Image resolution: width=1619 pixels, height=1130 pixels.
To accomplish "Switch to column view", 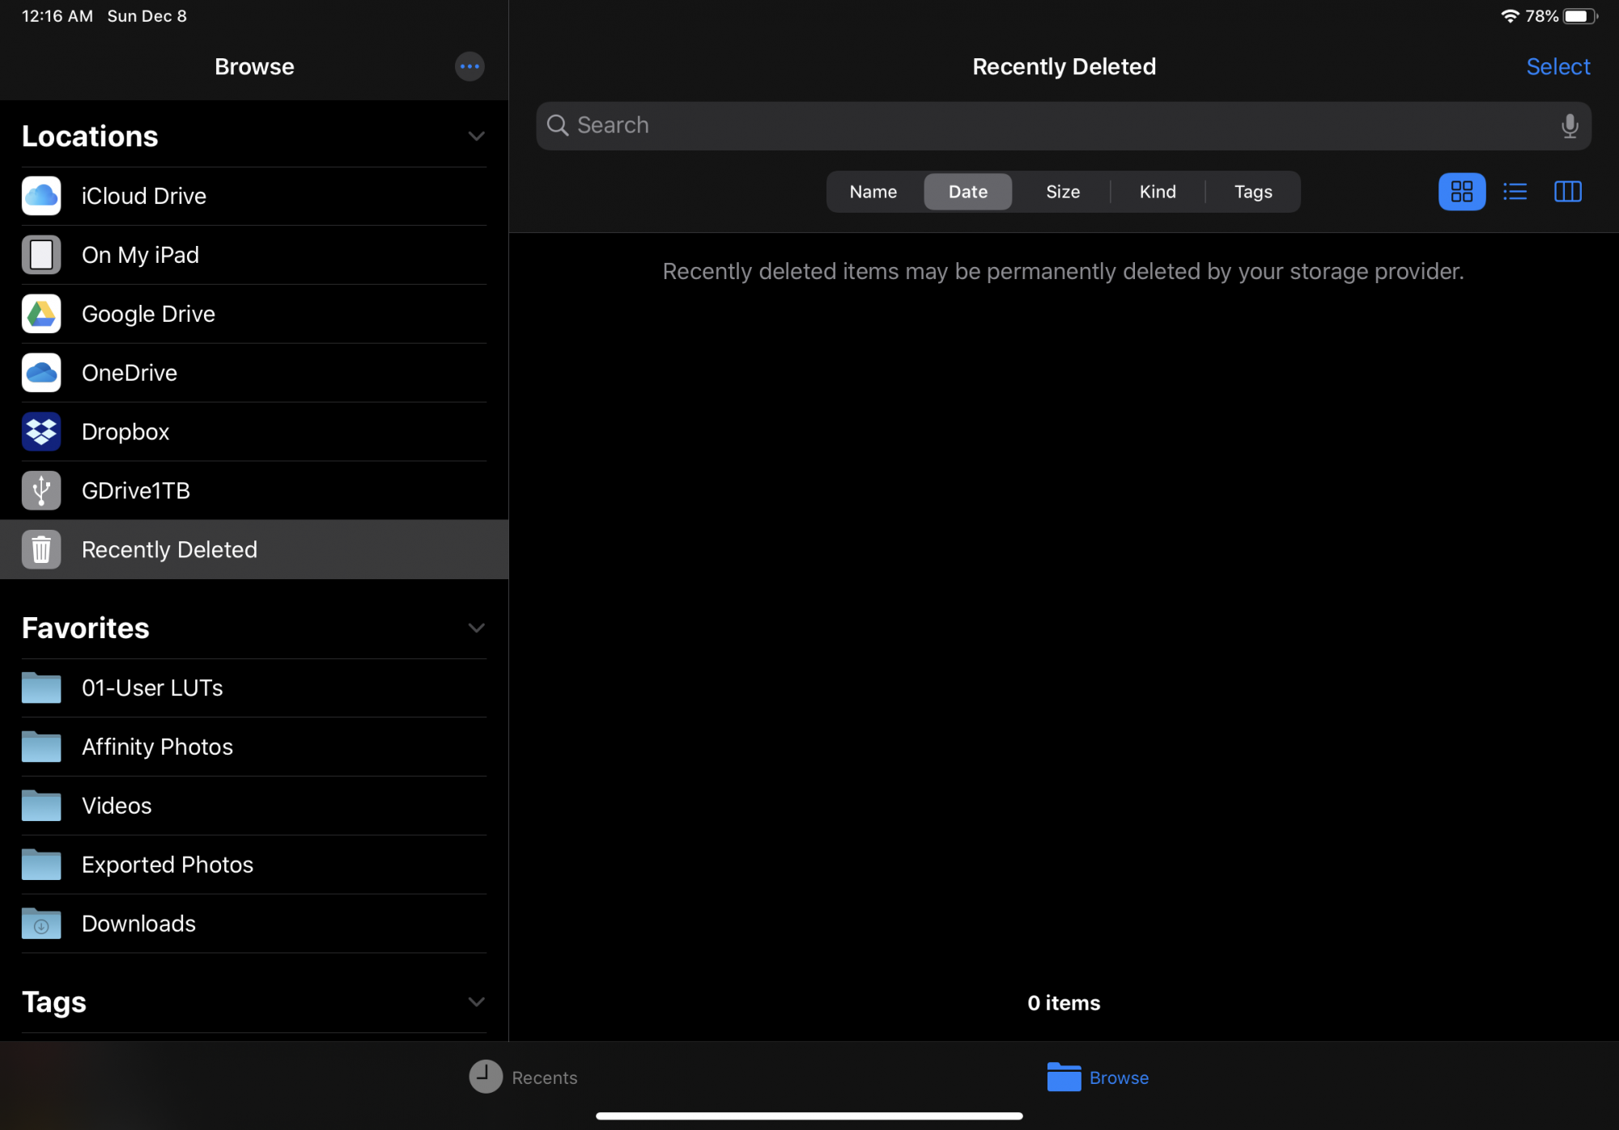I will pos(1567,192).
